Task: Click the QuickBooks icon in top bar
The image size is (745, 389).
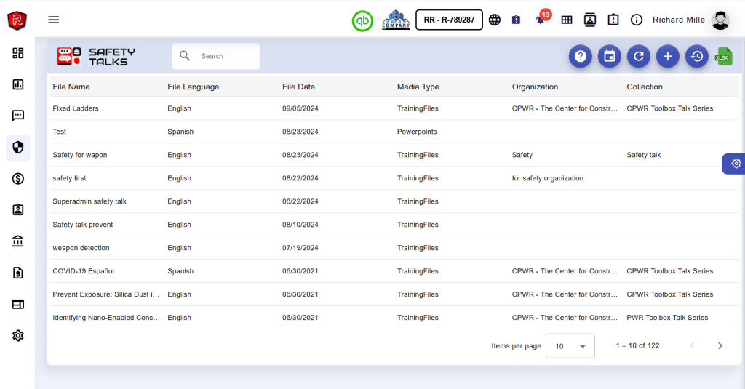Action: (362, 20)
